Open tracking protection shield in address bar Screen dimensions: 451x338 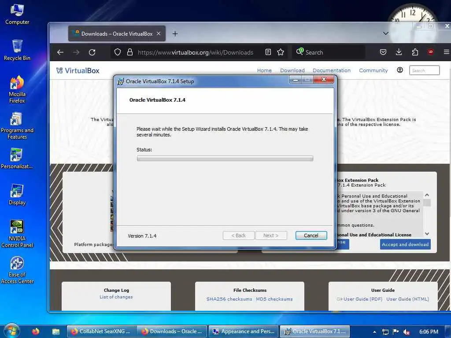117,52
